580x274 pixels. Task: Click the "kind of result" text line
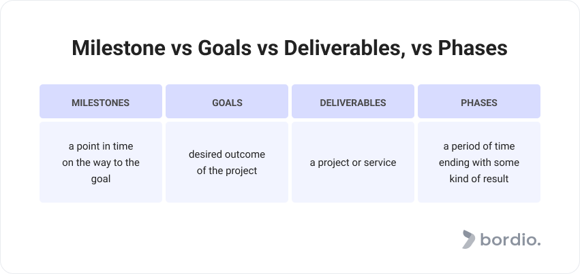click(x=479, y=179)
